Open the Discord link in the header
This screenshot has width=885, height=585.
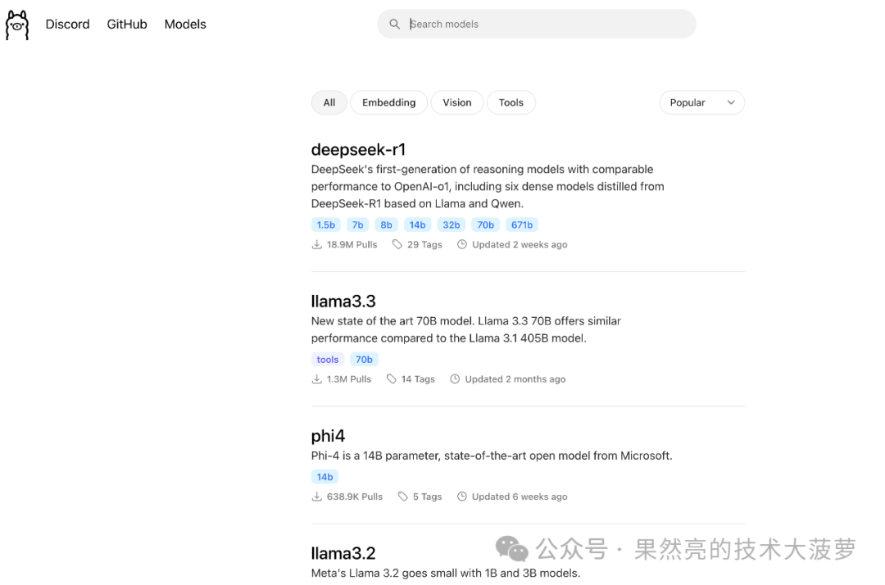[x=68, y=25]
